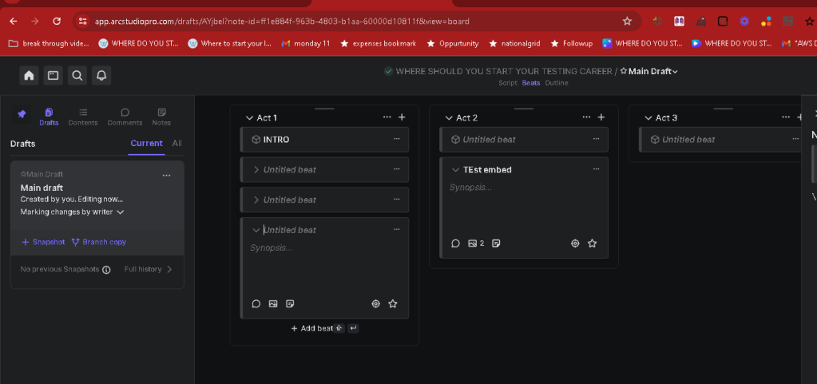
Task: Click target icon on Act 1 expanded beat
Action: pyautogui.click(x=375, y=303)
